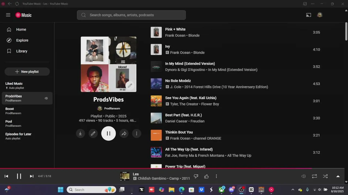
Task: Click the now playing Les thumbnail
Action: point(125,176)
